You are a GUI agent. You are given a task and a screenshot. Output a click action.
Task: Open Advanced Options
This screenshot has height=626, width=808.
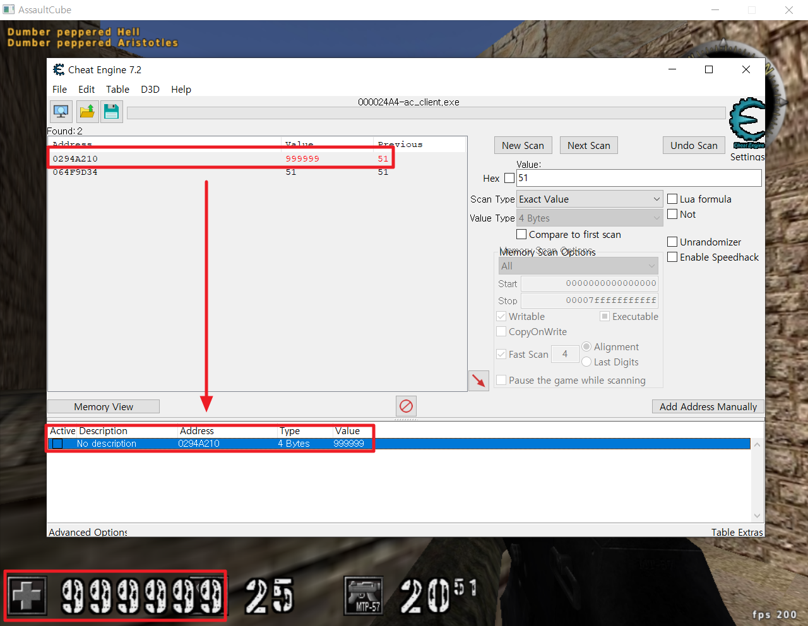pyautogui.click(x=88, y=532)
